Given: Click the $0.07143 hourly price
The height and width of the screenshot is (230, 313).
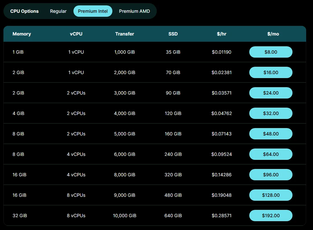Looking at the screenshot, I should pyautogui.click(x=222, y=134).
